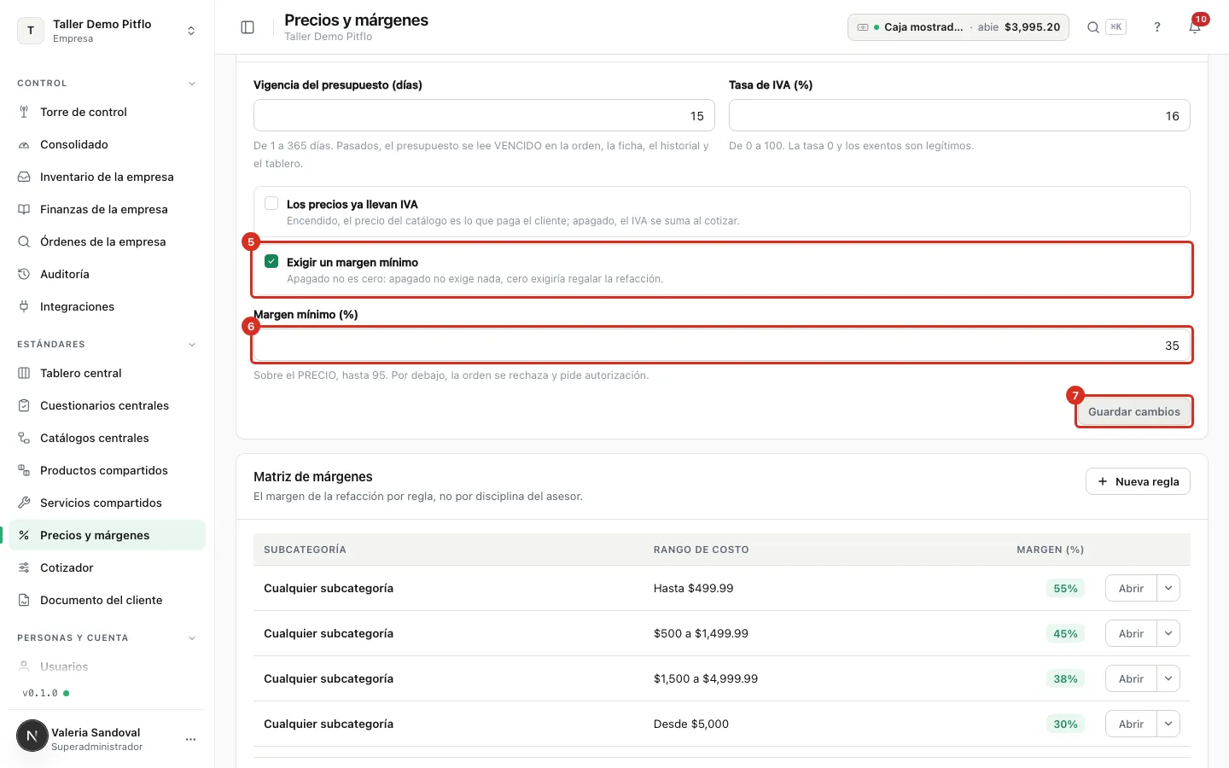
Task: Click Abrir for the 55% margin row
Action: (1131, 588)
